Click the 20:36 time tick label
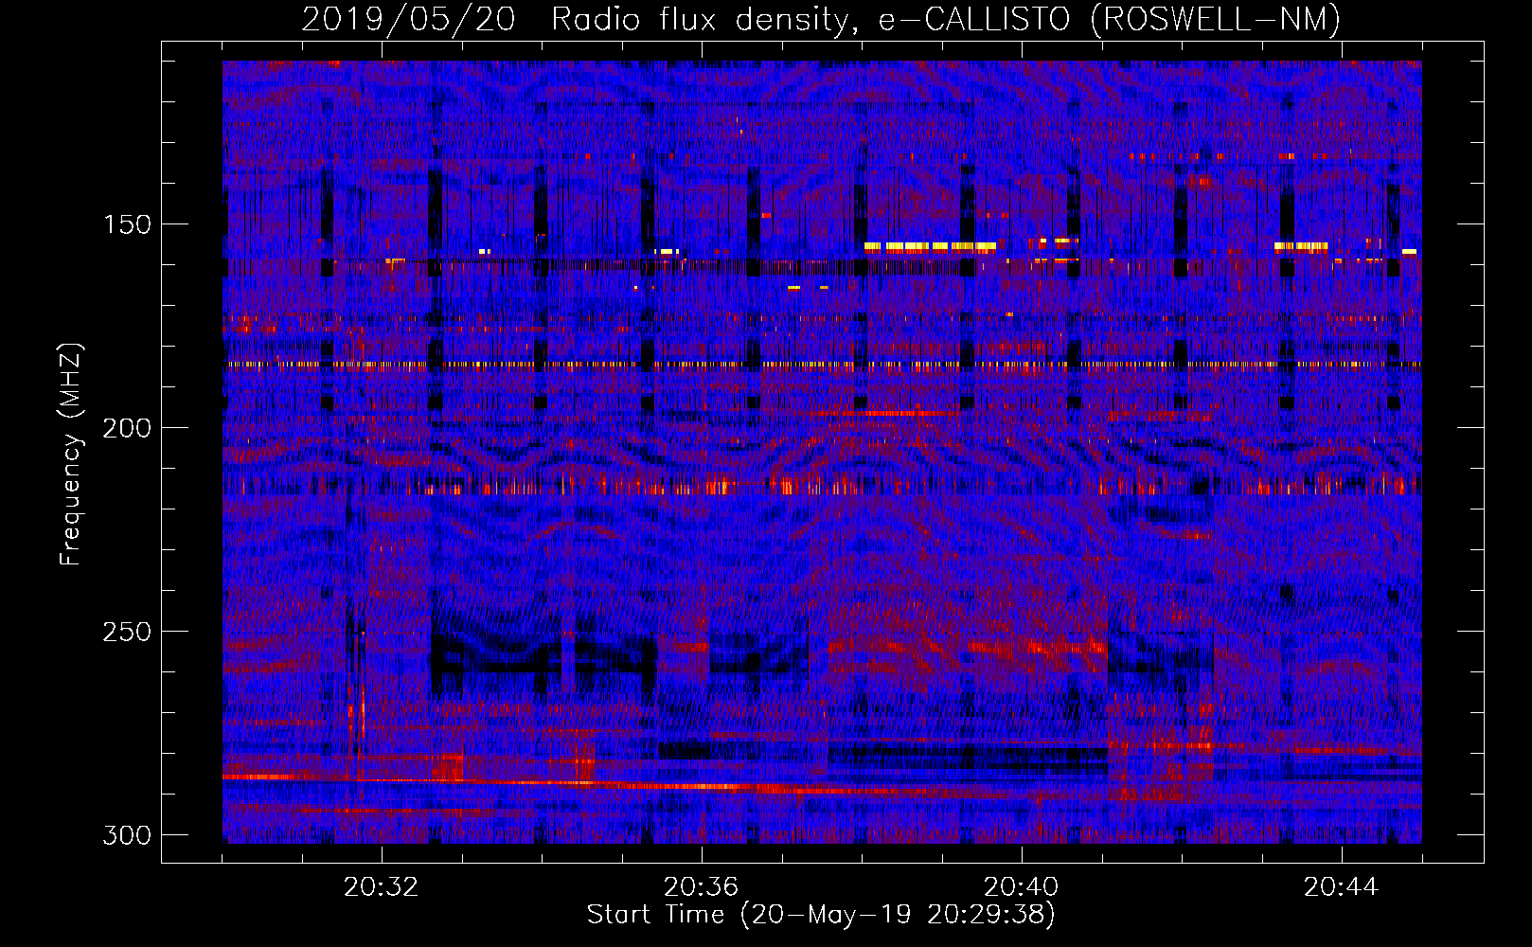Screen dimensions: 1532x947 [x=702, y=887]
